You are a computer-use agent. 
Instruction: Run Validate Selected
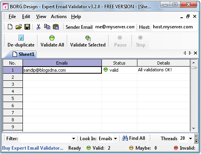point(88,41)
